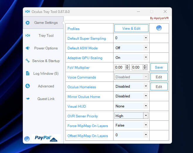This screenshot has height=153, width=193.
Task: Click the first FoV Multiplier input field
Action: (x=120, y=67)
